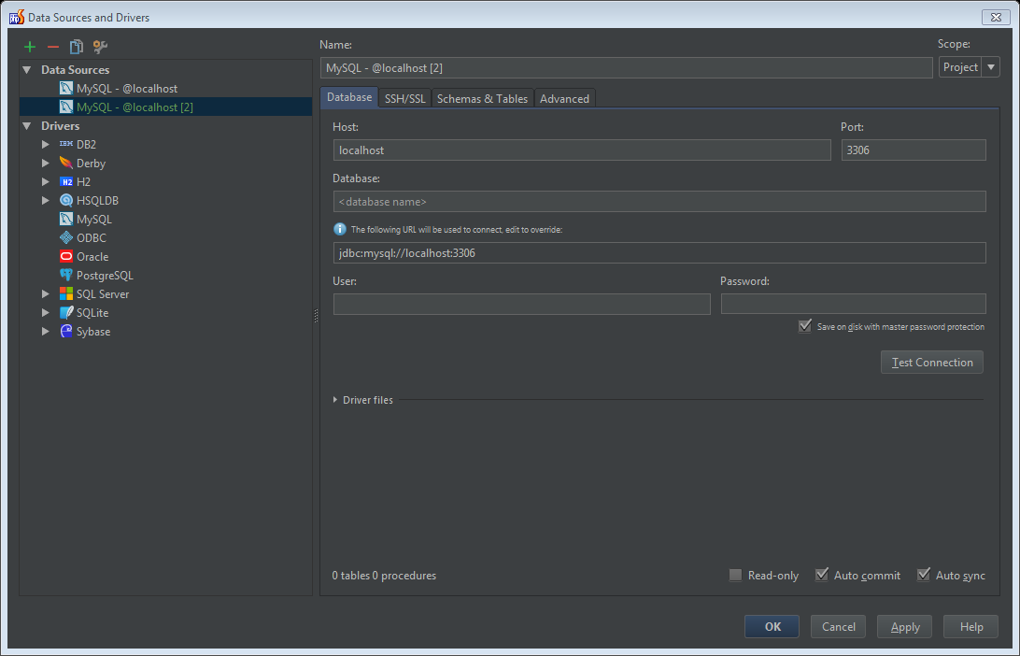Enable the Read-only checkbox
The height and width of the screenshot is (656, 1020).
coord(736,576)
